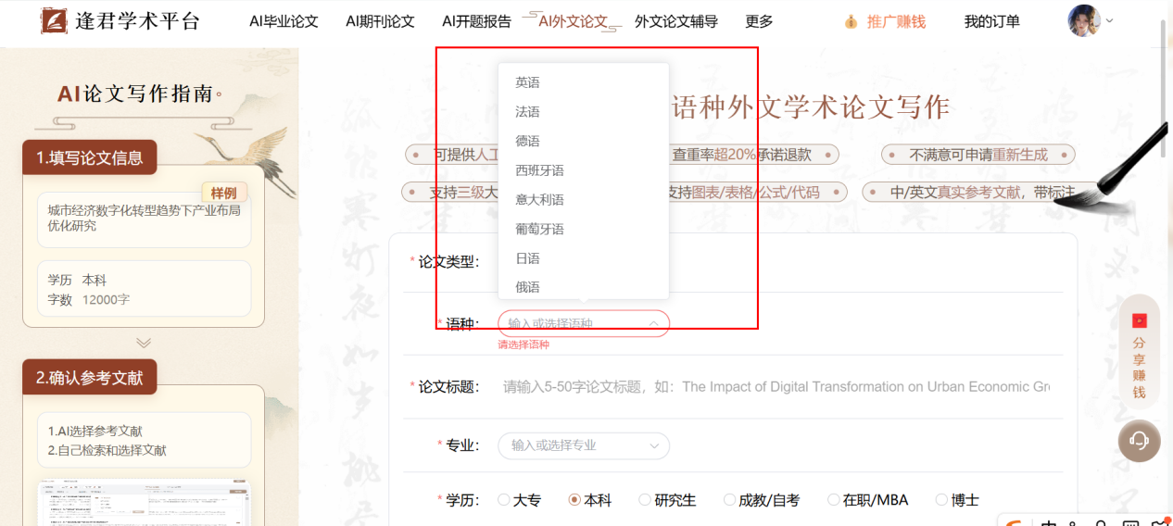
Task: Choose 日语 option
Action: pyautogui.click(x=584, y=258)
